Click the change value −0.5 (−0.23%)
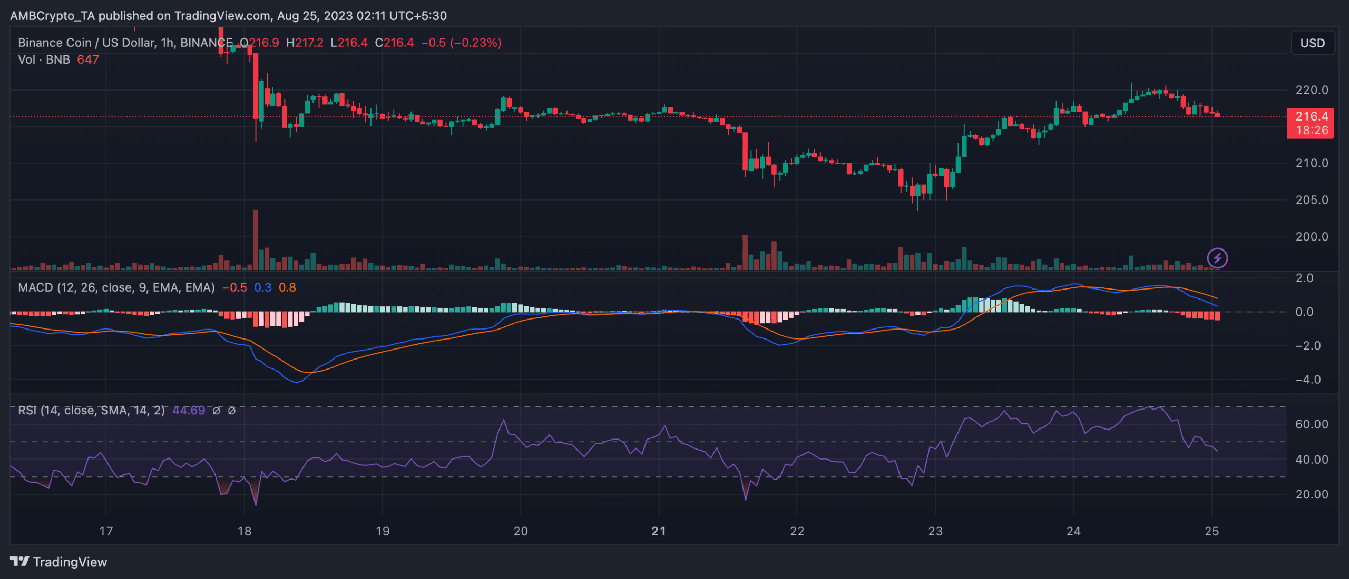 462,43
